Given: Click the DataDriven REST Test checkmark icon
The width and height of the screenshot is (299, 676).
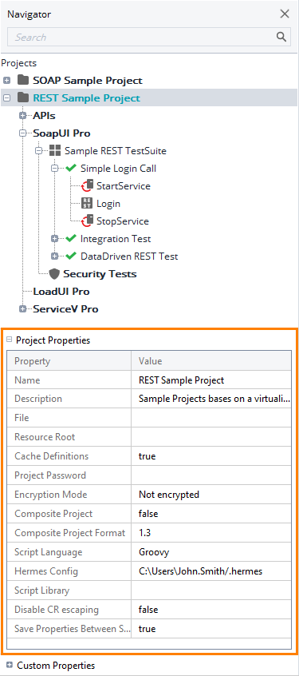Looking at the screenshot, I should (x=71, y=256).
